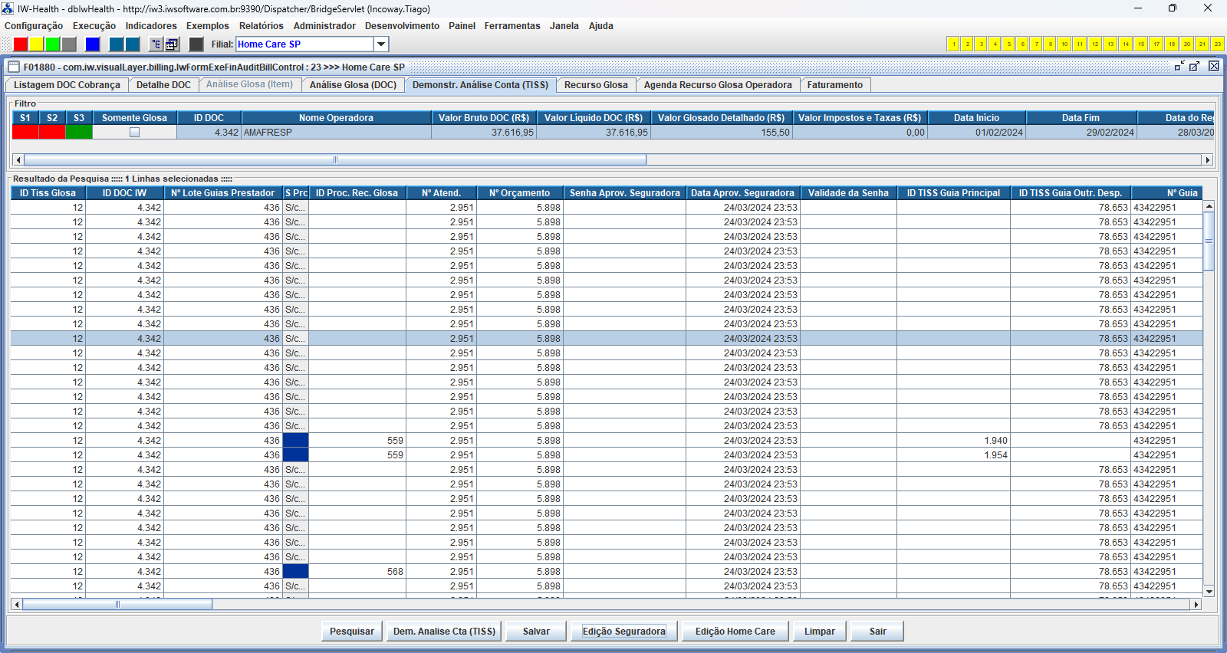
Task: Open the Relatórios menu
Action: coord(261,26)
